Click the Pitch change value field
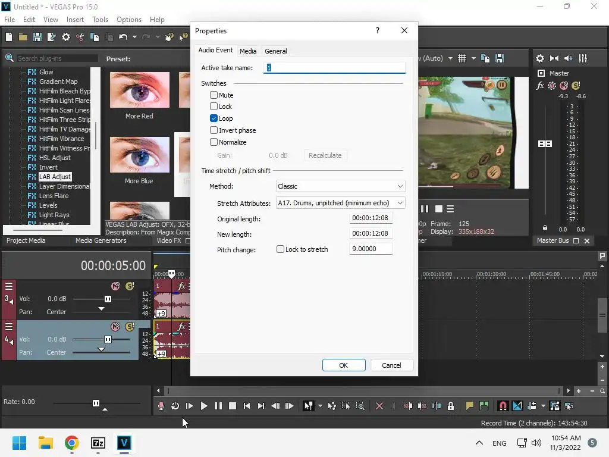The image size is (609, 457). (371, 249)
